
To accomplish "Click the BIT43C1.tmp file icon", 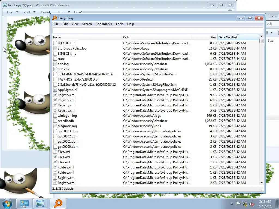I will tap(55, 54).
